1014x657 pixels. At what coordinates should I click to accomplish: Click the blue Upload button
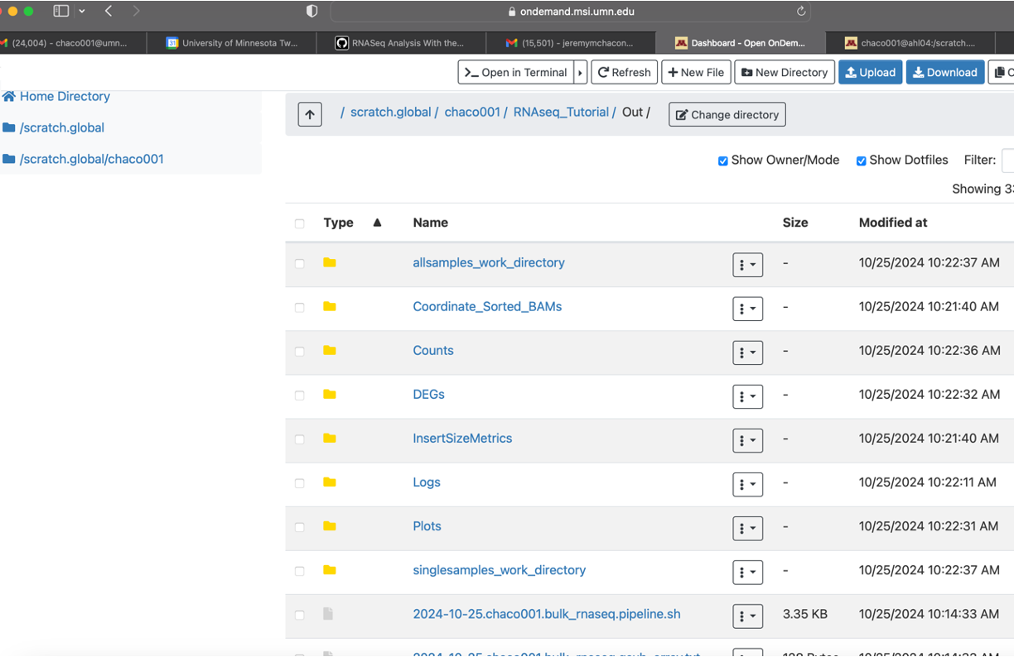(x=870, y=72)
